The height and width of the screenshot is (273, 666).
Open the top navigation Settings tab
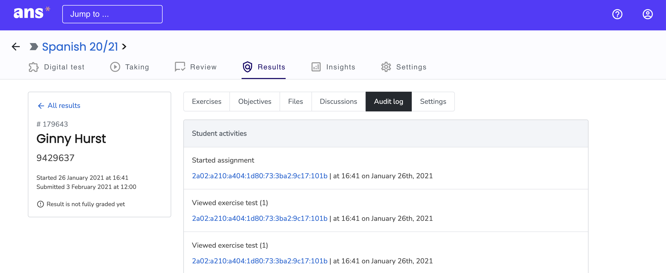click(404, 67)
